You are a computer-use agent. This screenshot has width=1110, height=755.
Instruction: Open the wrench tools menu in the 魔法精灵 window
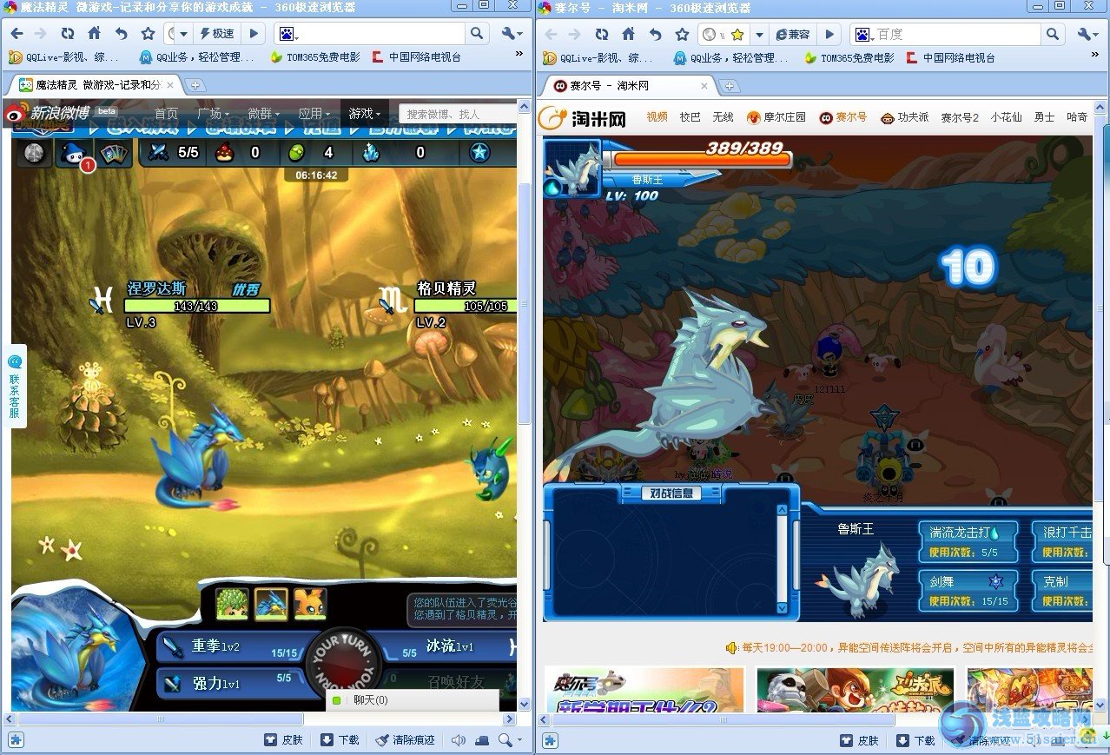512,34
